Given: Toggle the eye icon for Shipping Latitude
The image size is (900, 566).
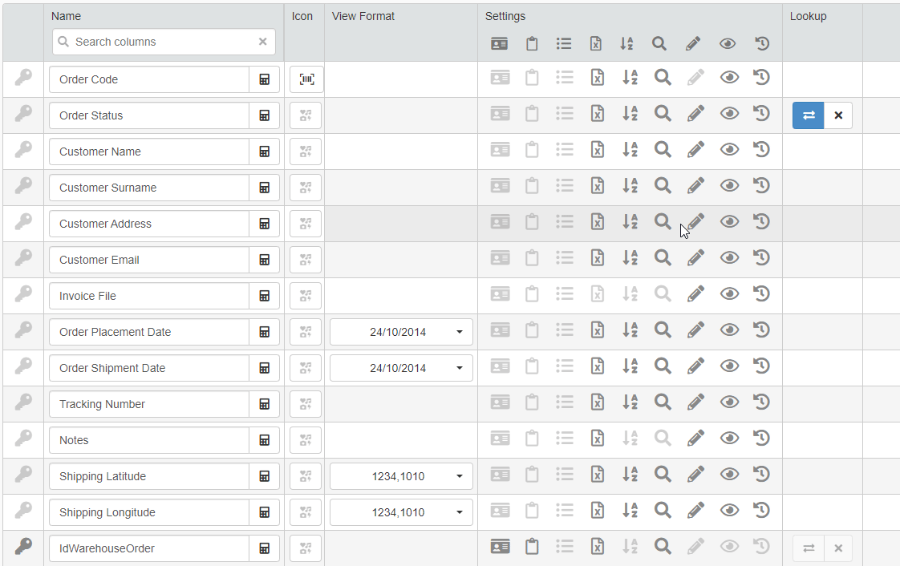Looking at the screenshot, I should [x=729, y=474].
